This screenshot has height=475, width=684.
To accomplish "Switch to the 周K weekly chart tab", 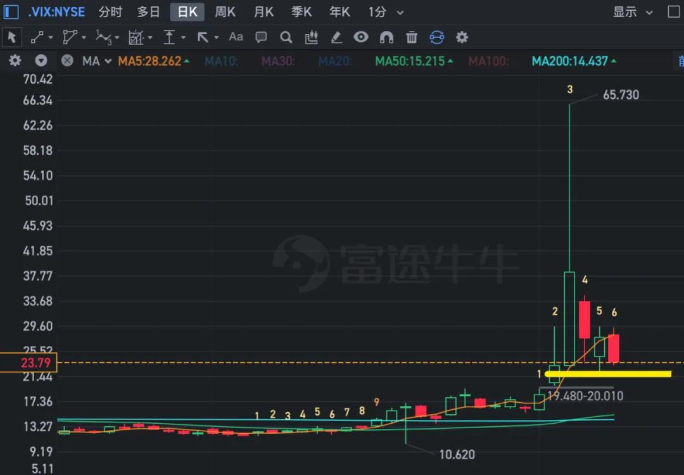I will tap(225, 11).
